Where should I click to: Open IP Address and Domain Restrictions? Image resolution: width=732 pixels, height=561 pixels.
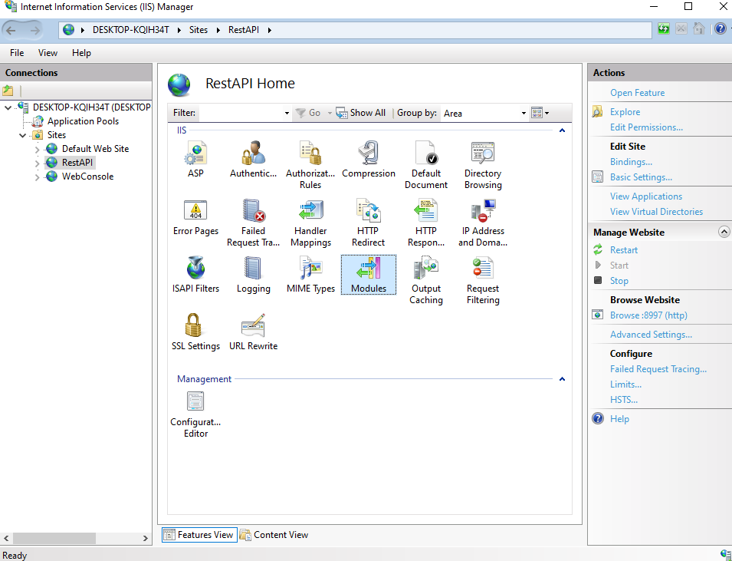point(483,223)
